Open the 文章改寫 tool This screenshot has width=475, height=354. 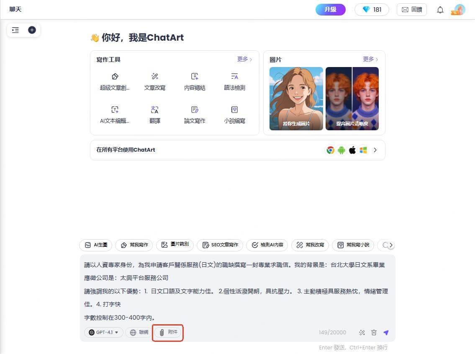155,82
